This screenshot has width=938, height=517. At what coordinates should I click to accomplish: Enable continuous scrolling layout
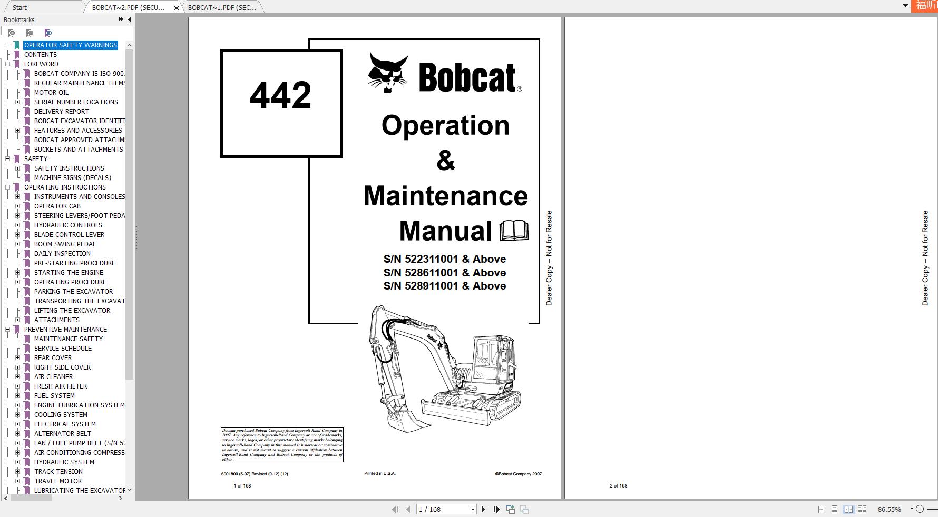[835, 510]
